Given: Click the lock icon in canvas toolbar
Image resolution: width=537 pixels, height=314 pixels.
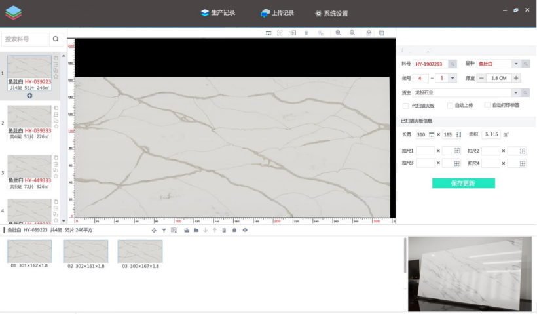Looking at the screenshot, I should (x=369, y=33).
